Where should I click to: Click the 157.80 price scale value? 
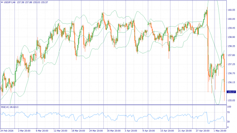(x=231, y=55)
